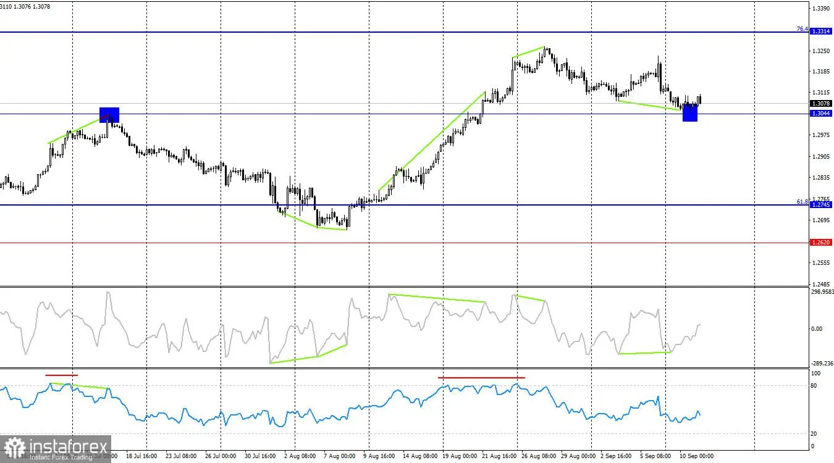834x463 pixels.
Task: Click the blue 1.3044 level tag
Action: (822, 114)
